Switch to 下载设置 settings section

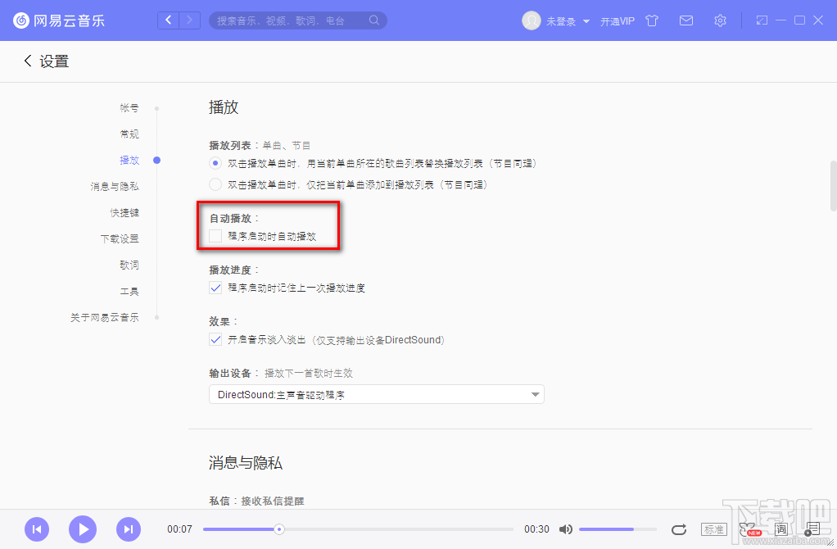(123, 238)
